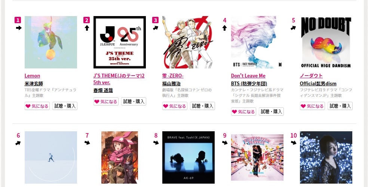Open the J.League 25th Anniversary cover art
This screenshot has width=368, height=187.
point(119,42)
